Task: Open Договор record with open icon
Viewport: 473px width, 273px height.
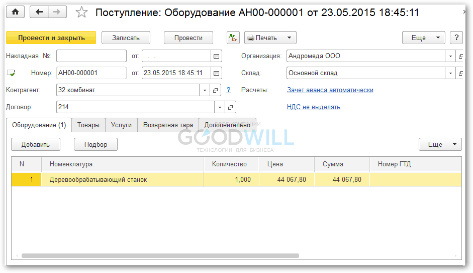Action: (230, 107)
